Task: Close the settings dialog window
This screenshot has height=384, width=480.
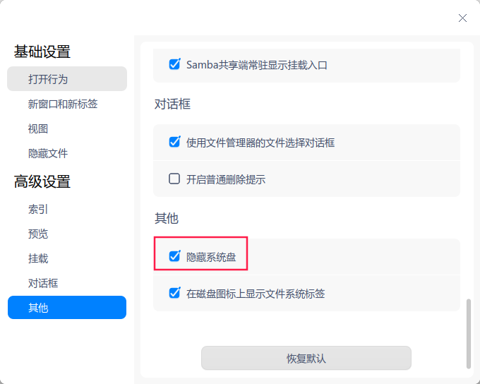Action: point(462,18)
